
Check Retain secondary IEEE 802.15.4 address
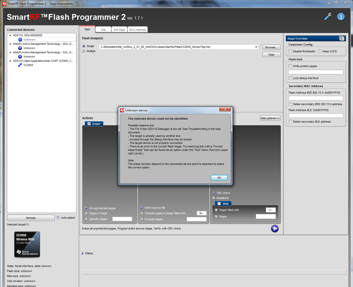pyautogui.click(x=290, y=104)
